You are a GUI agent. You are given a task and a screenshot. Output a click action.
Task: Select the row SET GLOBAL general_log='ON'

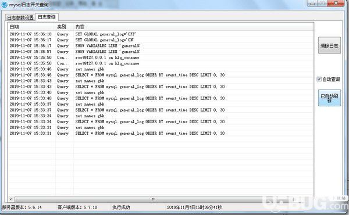pyautogui.click(x=161, y=40)
